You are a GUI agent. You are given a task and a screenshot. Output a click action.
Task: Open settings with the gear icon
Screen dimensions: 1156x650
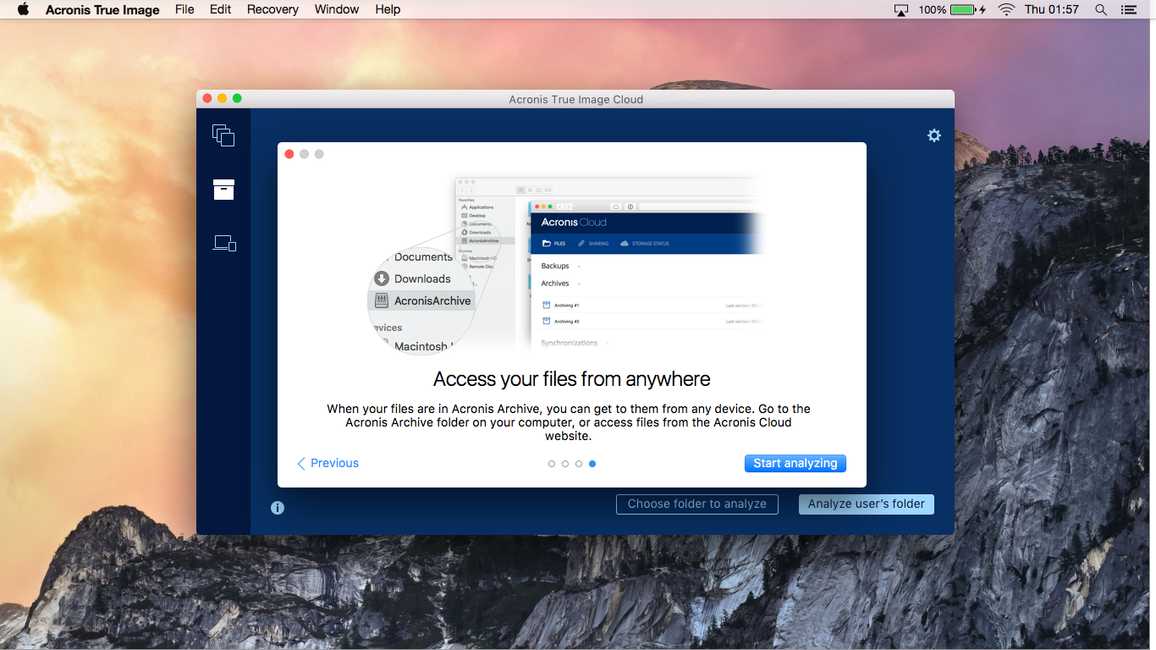coord(934,135)
